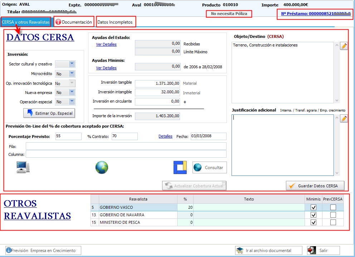Open the Op. innovación tecnológica dropdown
This screenshot has width=355, height=257.
(x=72, y=83)
